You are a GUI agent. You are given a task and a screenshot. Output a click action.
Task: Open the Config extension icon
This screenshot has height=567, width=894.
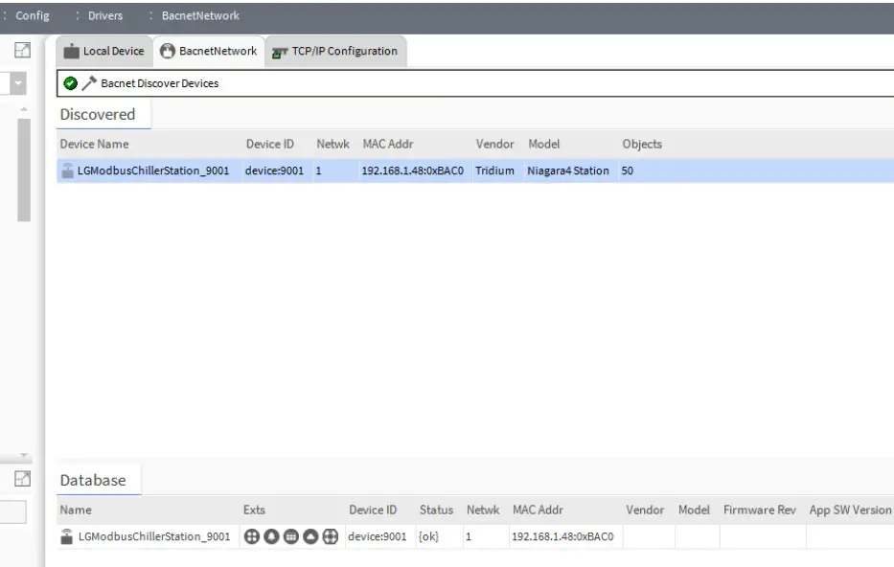click(331, 536)
